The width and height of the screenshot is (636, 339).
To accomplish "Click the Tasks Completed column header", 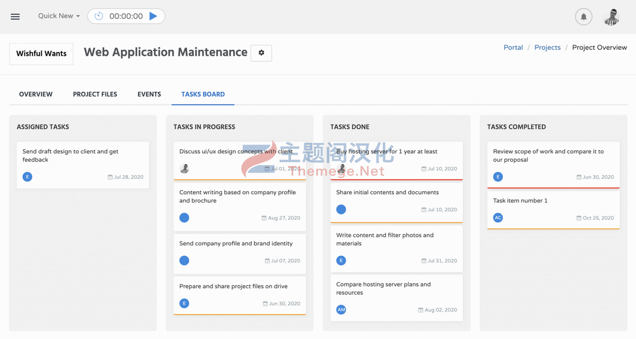I will (x=516, y=127).
